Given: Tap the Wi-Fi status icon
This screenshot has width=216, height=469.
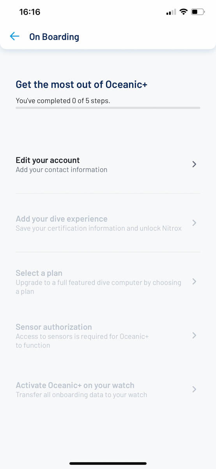Looking at the screenshot, I should (183, 12).
